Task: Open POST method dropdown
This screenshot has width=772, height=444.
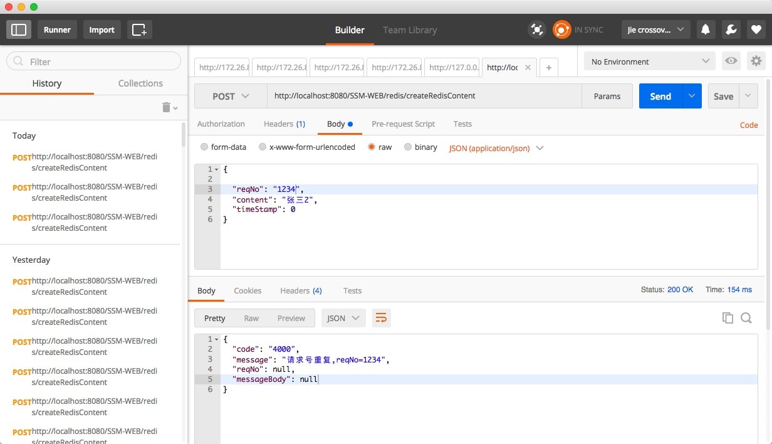Action: 231,96
